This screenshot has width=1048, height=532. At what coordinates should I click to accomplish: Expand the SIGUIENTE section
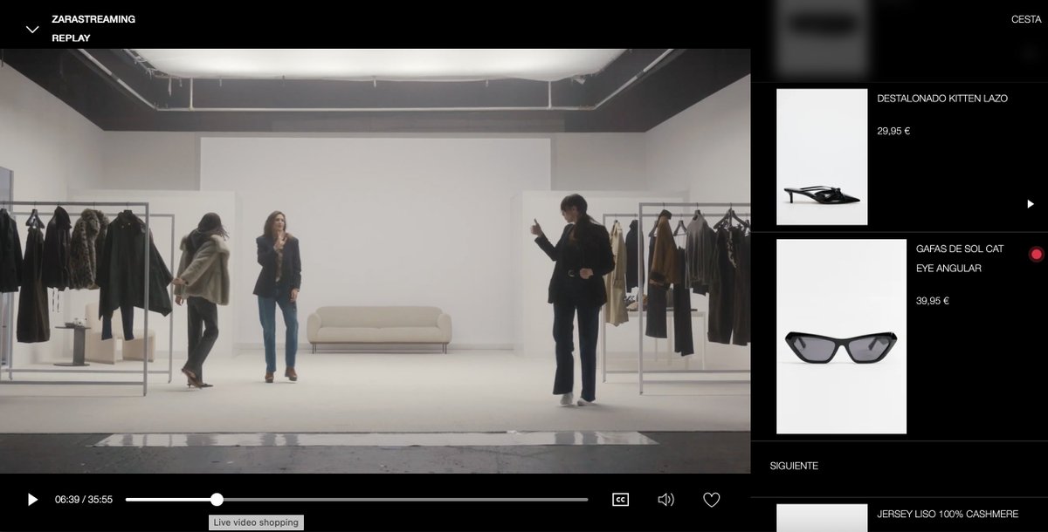pyautogui.click(x=793, y=466)
